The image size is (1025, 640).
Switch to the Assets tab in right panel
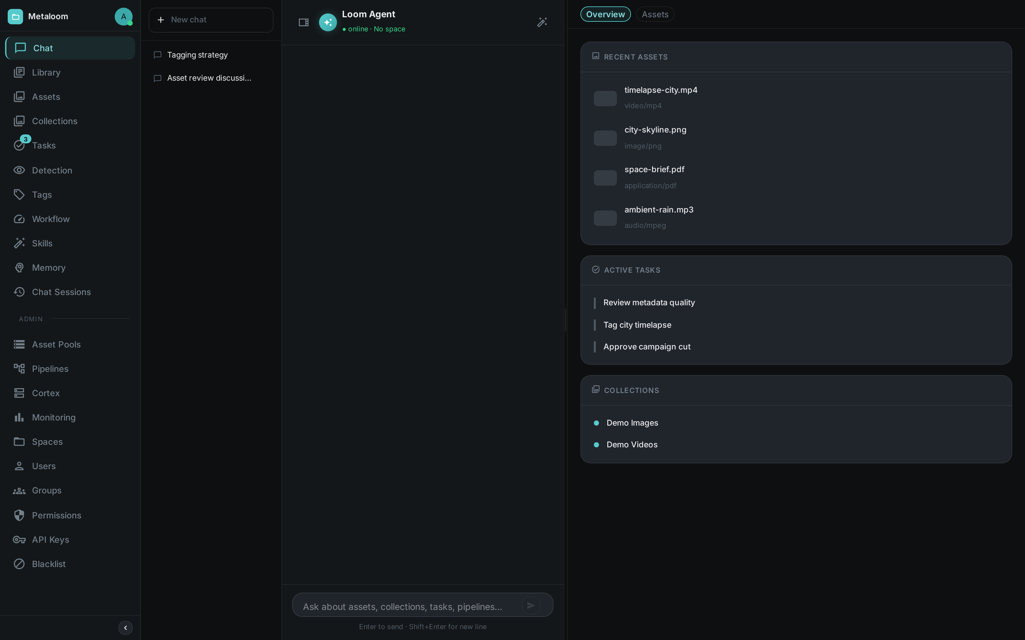click(x=655, y=14)
